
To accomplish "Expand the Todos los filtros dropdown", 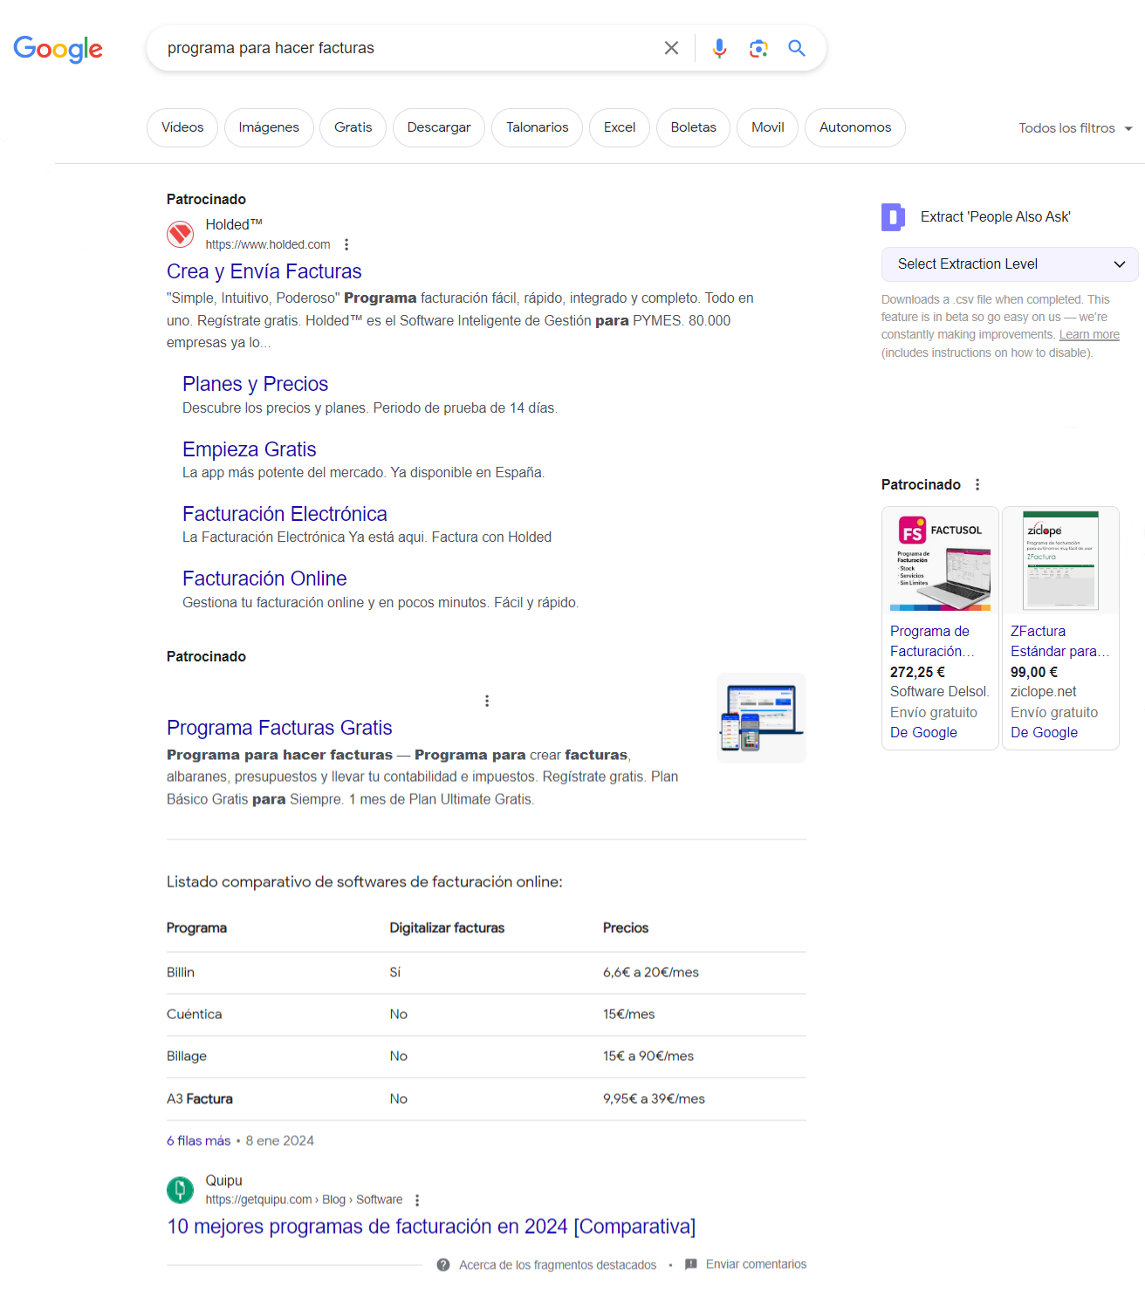I will coord(1075,128).
